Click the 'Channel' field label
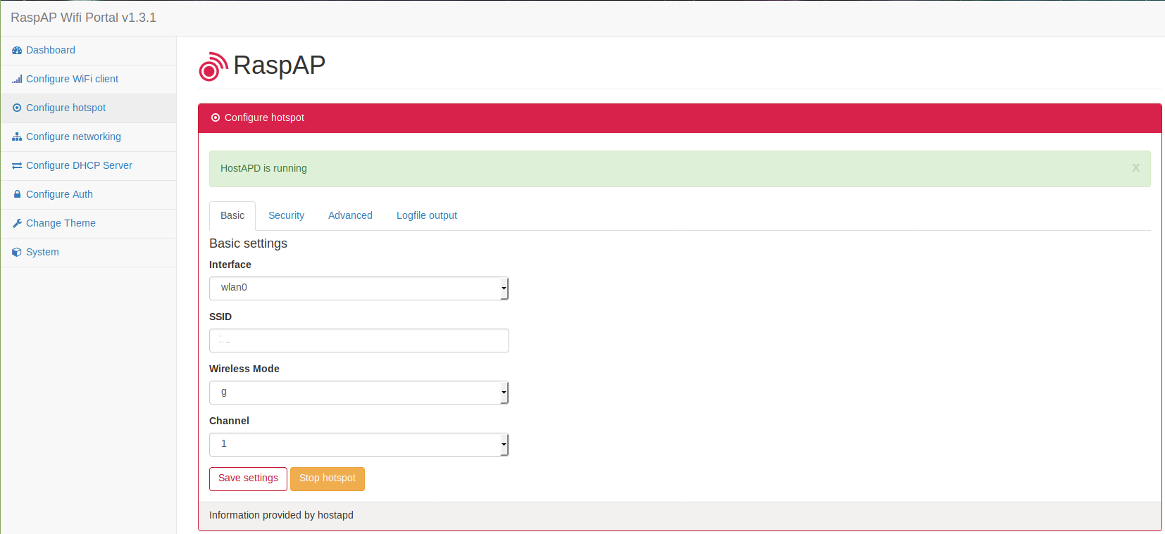1165x534 pixels. point(229,421)
